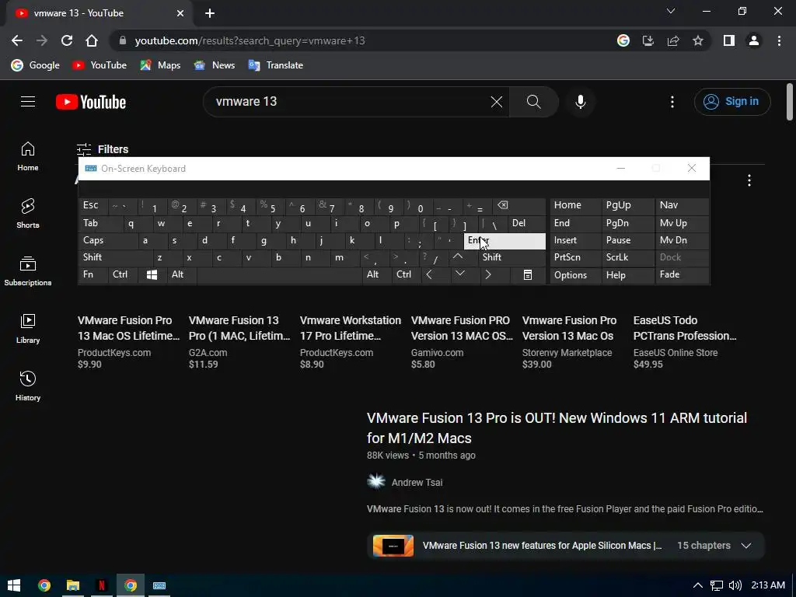
Task: Open Google bookmark
Action: 36,65
